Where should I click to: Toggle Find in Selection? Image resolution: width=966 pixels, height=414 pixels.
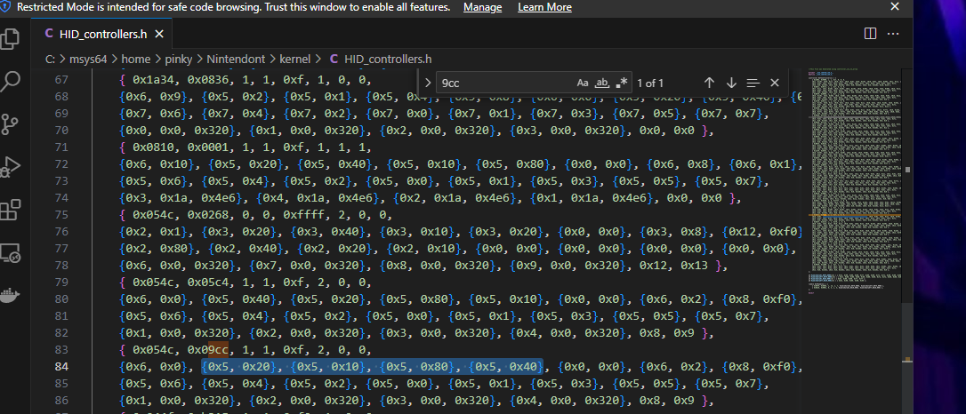coord(753,83)
